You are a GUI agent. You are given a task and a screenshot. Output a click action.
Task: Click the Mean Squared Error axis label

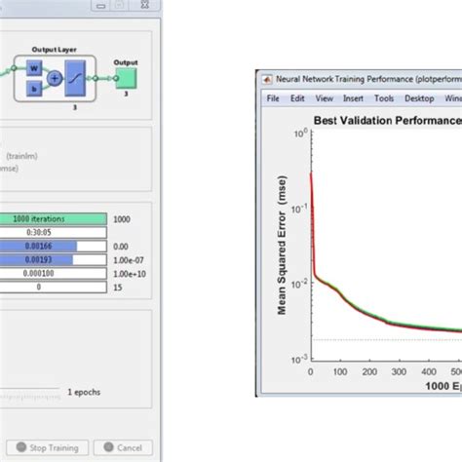[282, 246]
